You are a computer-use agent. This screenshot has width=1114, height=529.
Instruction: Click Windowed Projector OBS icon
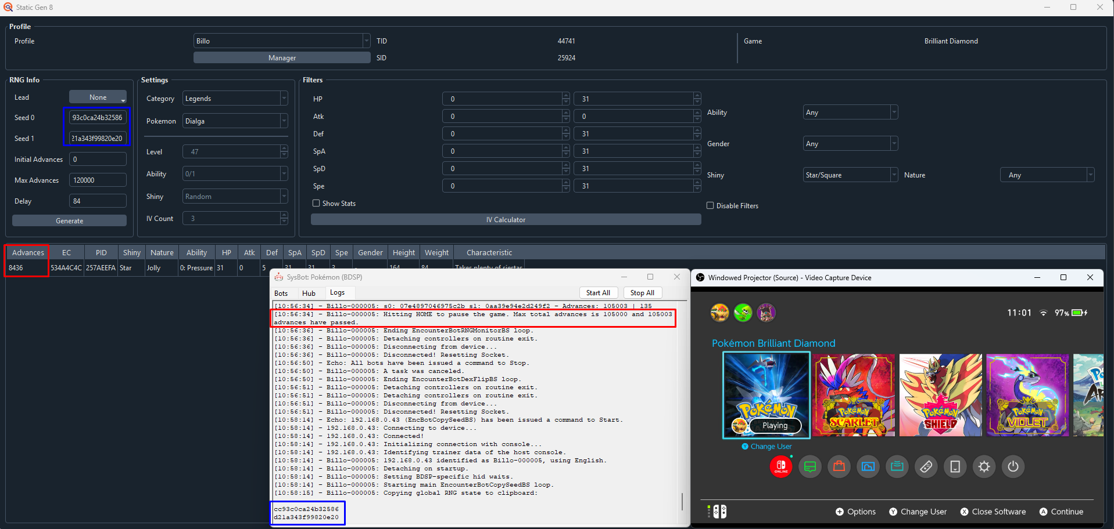pos(700,277)
